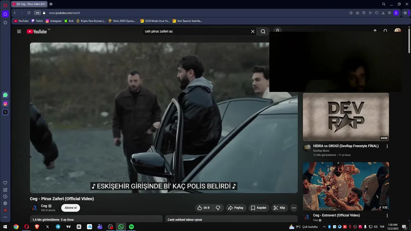Add page to bookmarks with toolbar heart

(x=377, y=13)
